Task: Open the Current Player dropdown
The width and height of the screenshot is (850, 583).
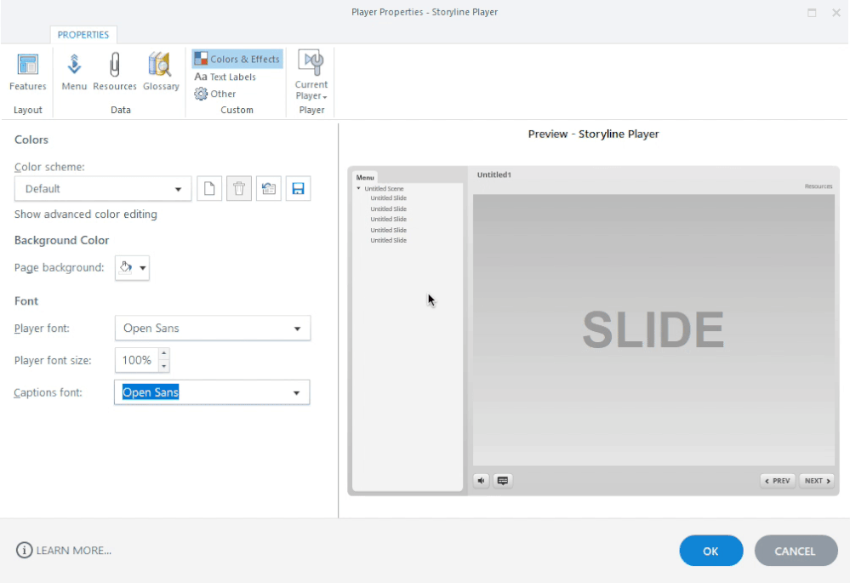Action: click(x=311, y=76)
